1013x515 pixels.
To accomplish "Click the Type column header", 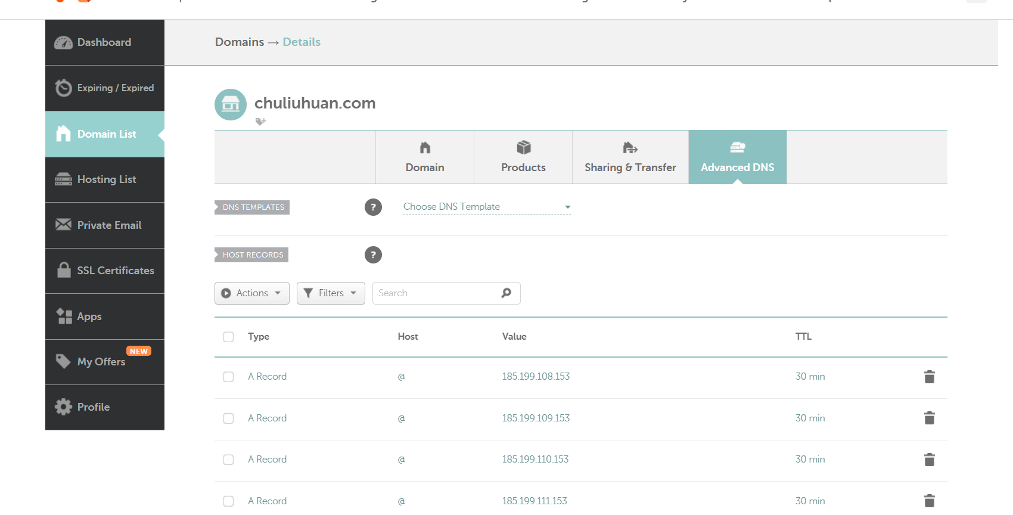I will (x=259, y=337).
